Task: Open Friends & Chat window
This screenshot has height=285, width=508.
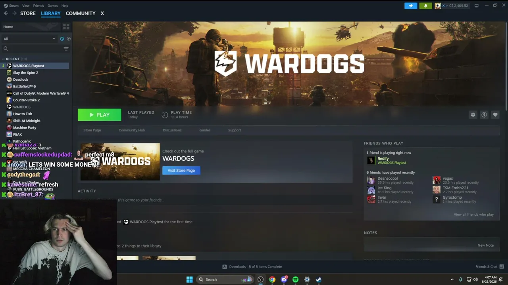Action: (489, 267)
